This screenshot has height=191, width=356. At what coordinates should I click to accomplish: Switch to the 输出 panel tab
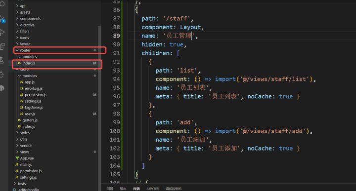coord(123,189)
